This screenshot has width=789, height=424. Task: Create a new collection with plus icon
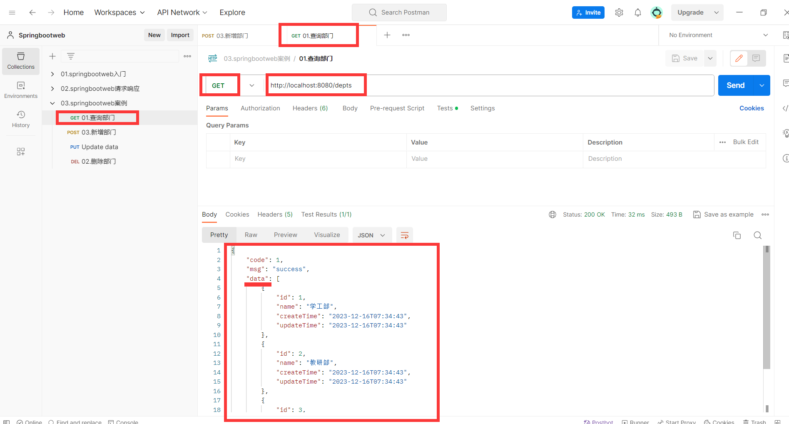pyautogui.click(x=52, y=56)
